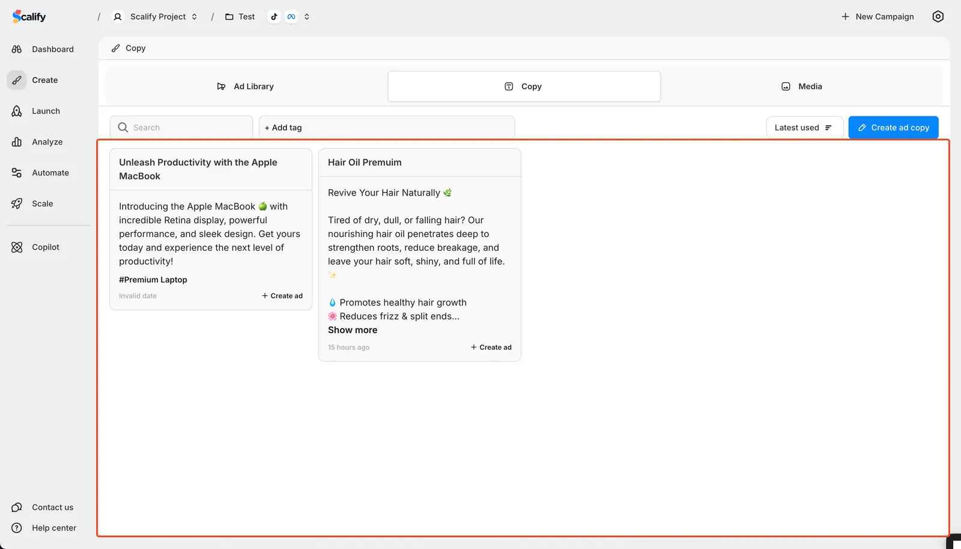This screenshot has height=549, width=961.
Task: Expand the Scalify Project dropdown
Action: (156, 17)
